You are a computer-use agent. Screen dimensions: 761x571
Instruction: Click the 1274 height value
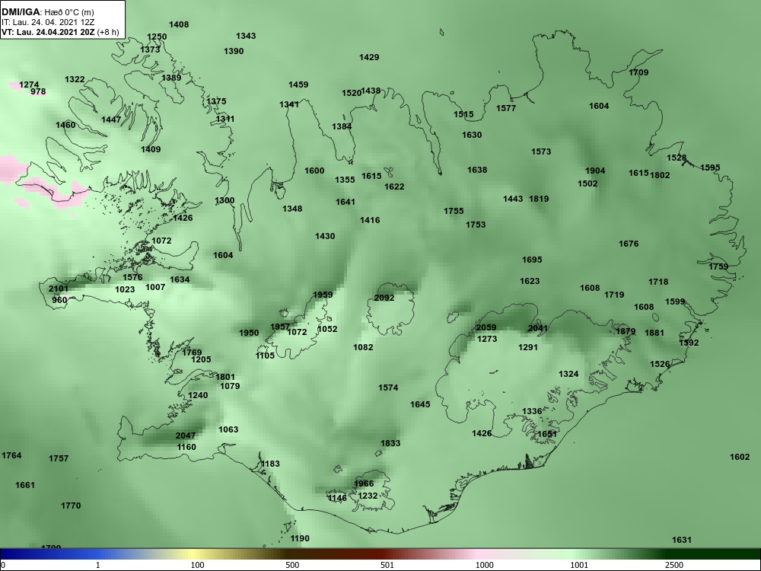click(x=29, y=85)
